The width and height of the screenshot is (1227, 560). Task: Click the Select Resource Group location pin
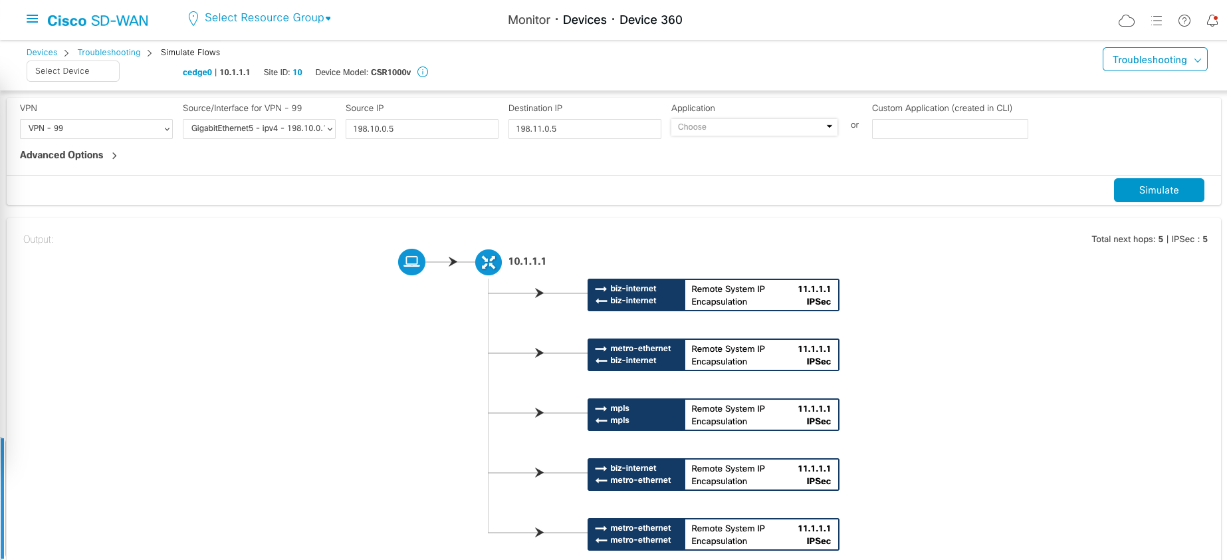tap(193, 19)
